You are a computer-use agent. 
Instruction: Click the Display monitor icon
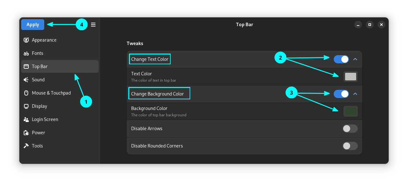(26, 106)
